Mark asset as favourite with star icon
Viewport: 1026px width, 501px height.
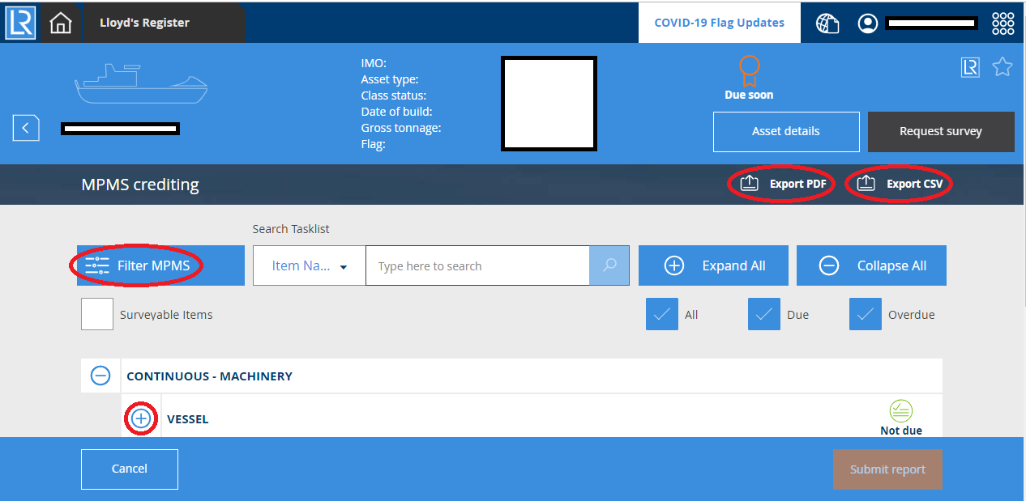click(x=1002, y=67)
